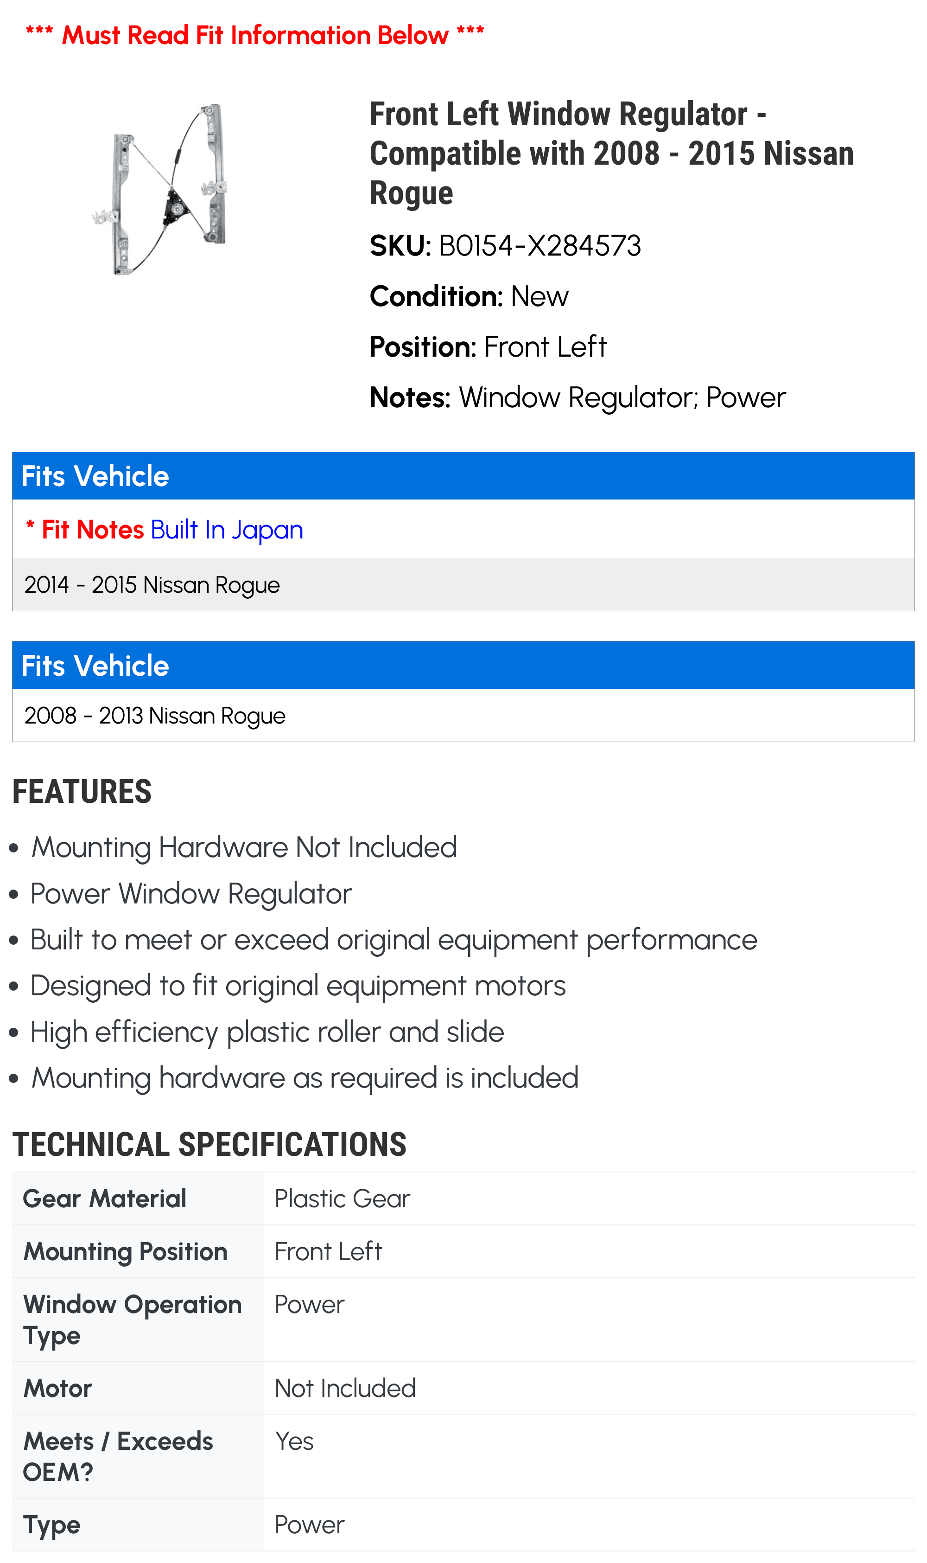Click the second Fits Vehicle blue header
The height and width of the screenshot is (1563, 927).
[x=463, y=666]
